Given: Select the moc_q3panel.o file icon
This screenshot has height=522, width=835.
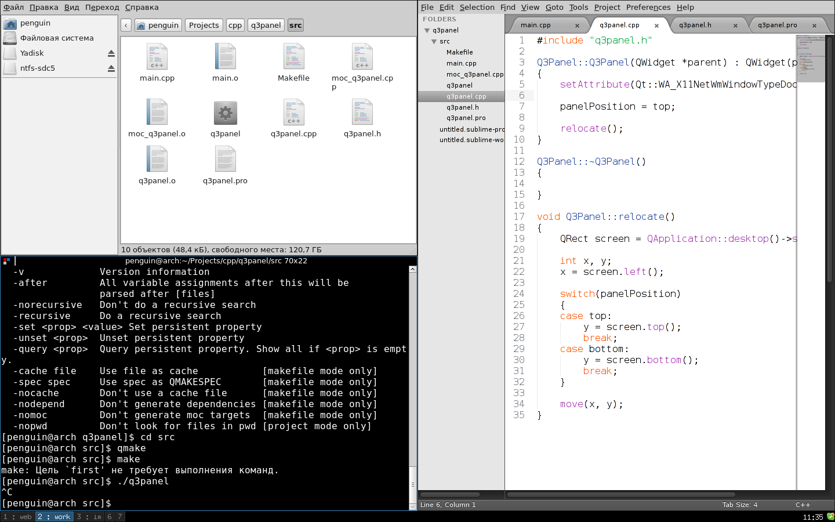Looking at the screenshot, I should coord(157,113).
